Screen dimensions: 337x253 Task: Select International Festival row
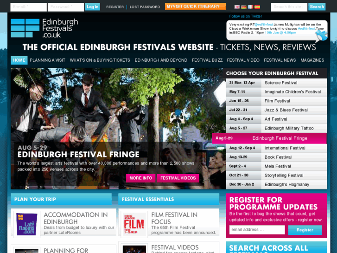pyautogui.click(x=276, y=148)
